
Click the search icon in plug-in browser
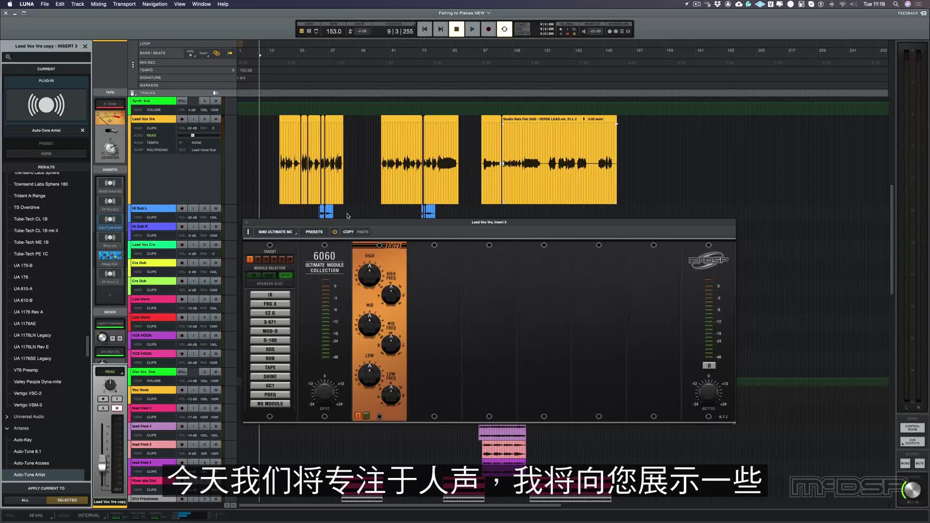(x=8, y=57)
